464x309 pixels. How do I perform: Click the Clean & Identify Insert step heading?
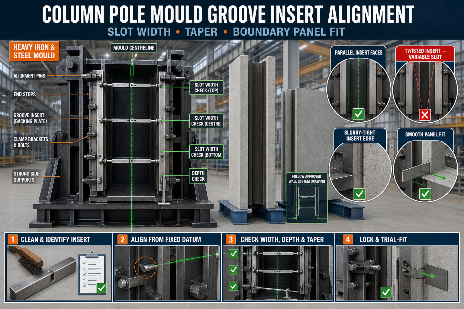pyautogui.click(x=55, y=240)
